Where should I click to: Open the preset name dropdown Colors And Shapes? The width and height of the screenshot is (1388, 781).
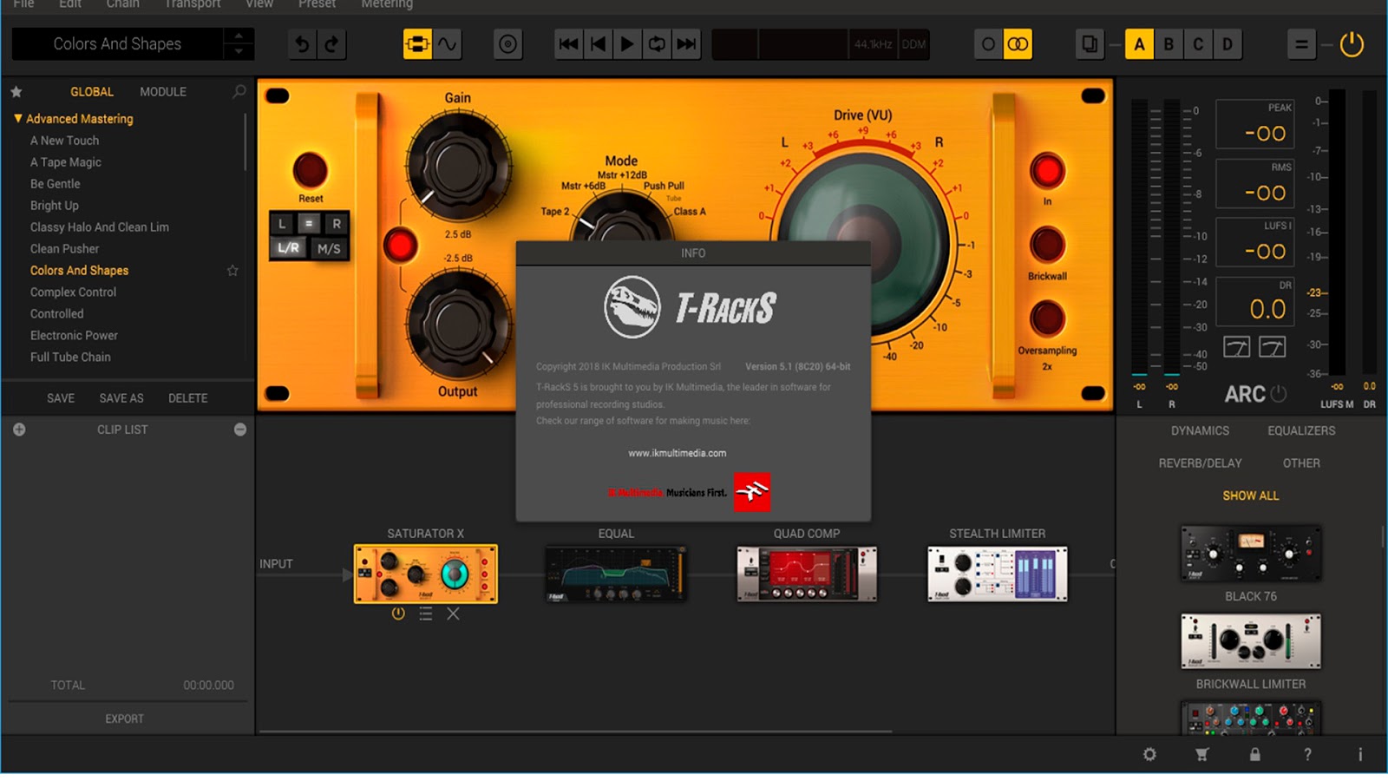[117, 44]
